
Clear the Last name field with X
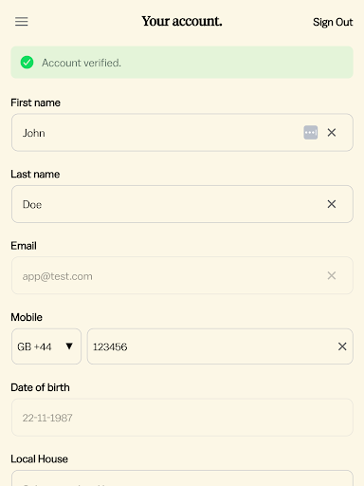332,204
